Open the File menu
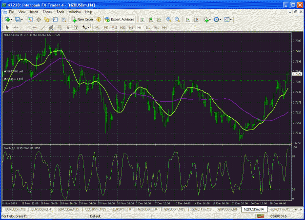Viewport: 305px width, 220px height. (11, 12)
